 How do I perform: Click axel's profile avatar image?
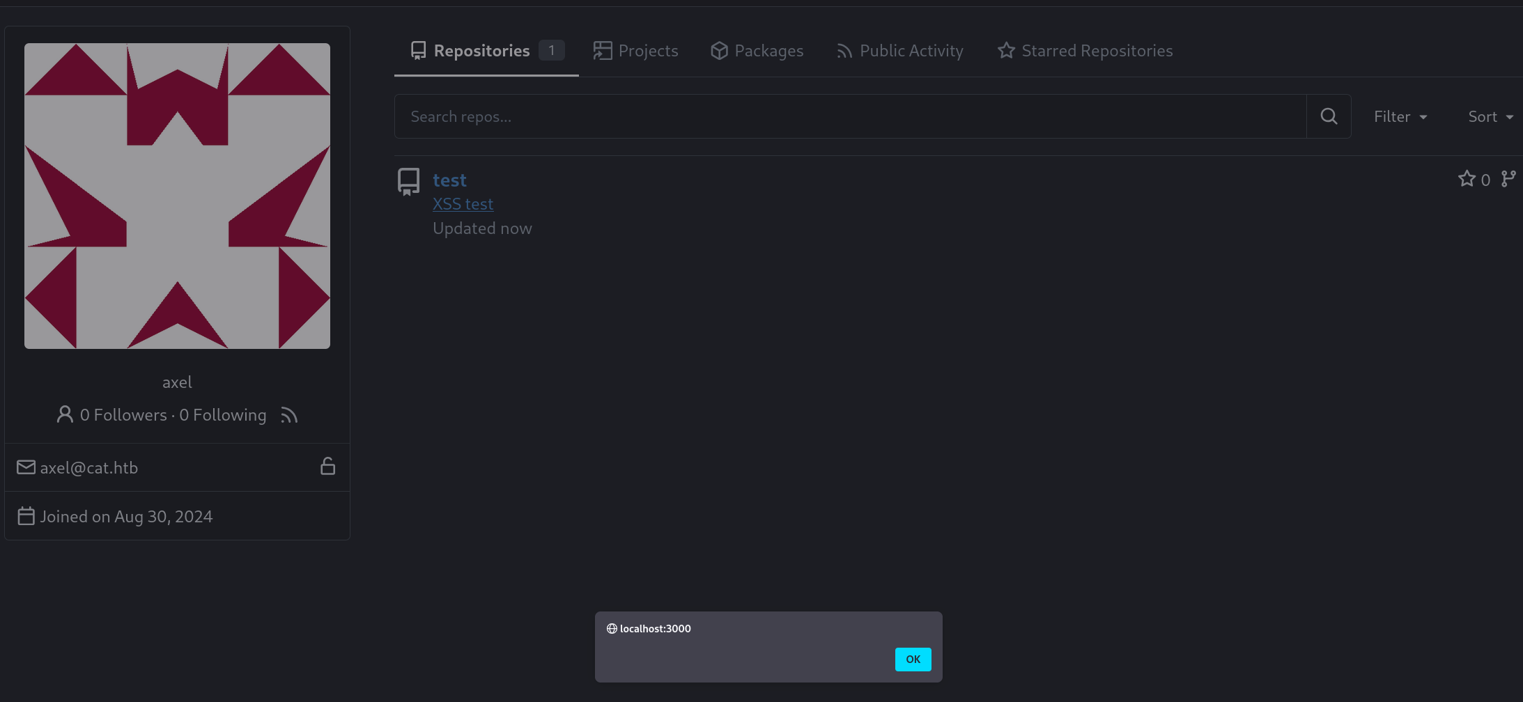click(x=177, y=196)
